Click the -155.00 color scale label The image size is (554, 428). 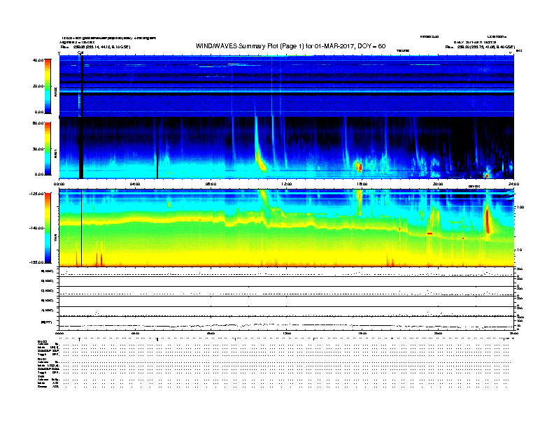click(x=36, y=262)
